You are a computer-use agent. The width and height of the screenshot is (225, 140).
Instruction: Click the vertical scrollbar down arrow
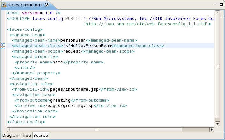[217, 124]
